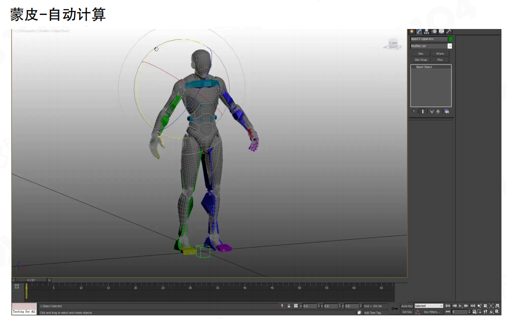Open the mini curve editor icon

(x=16, y=286)
